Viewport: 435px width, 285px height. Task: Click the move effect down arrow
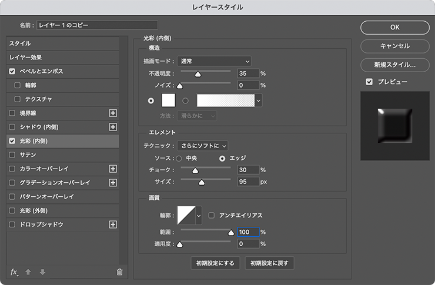[42, 271]
